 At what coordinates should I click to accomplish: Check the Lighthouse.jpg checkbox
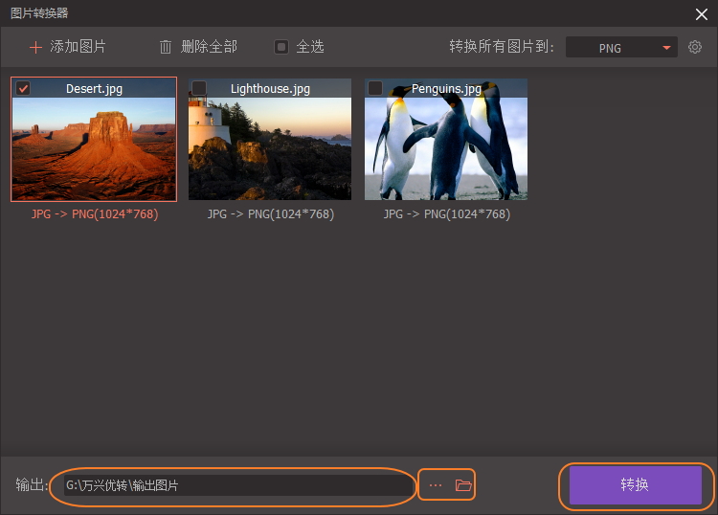(199, 88)
